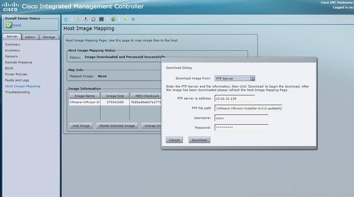Click the Host Image Mapping page title
This screenshot has height=197, width=354.
pos(89,29)
